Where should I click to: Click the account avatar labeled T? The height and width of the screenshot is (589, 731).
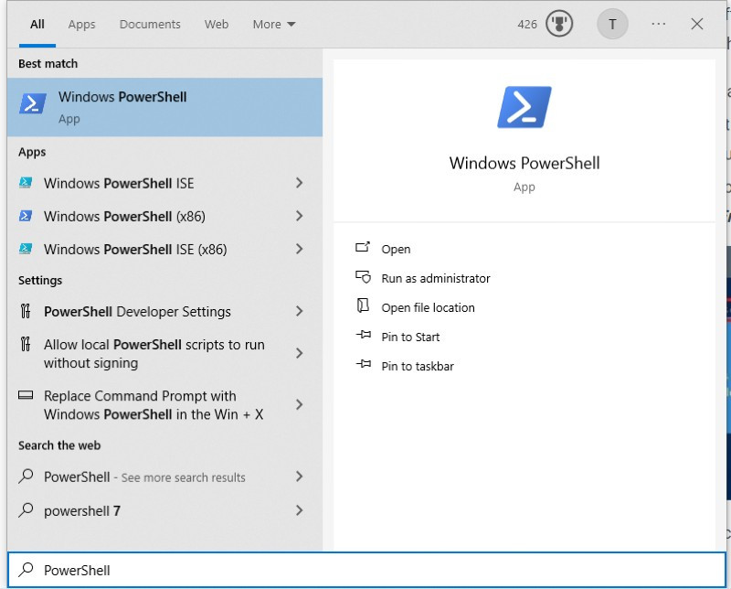point(612,24)
